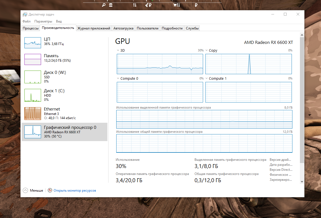Open the Ethernet network graph thumbnail

33,113
